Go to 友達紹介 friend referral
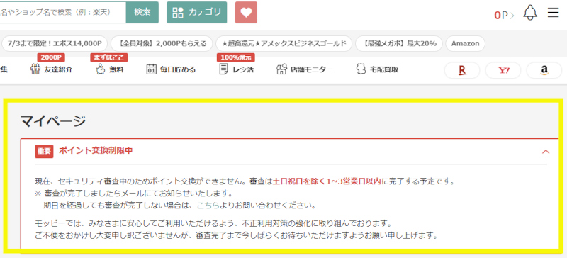Viewport: 567px width, 258px height. [51, 69]
